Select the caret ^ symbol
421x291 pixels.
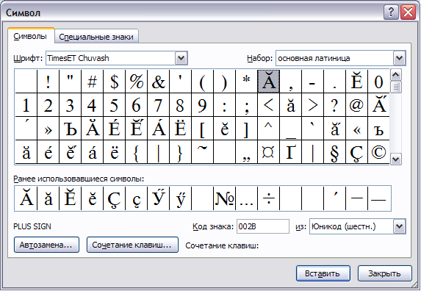coord(268,129)
